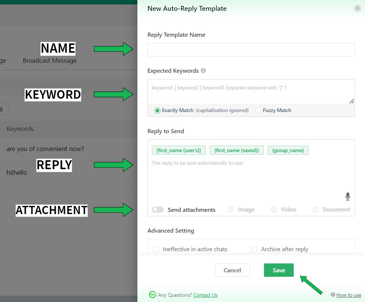Insert the {first_name (user's)} variable tag
Viewport: 365px width, 302px height.
point(179,150)
